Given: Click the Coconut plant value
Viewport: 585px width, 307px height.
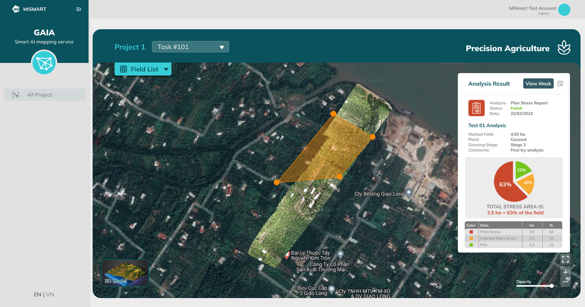Looking at the screenshot, I should 518,140.
